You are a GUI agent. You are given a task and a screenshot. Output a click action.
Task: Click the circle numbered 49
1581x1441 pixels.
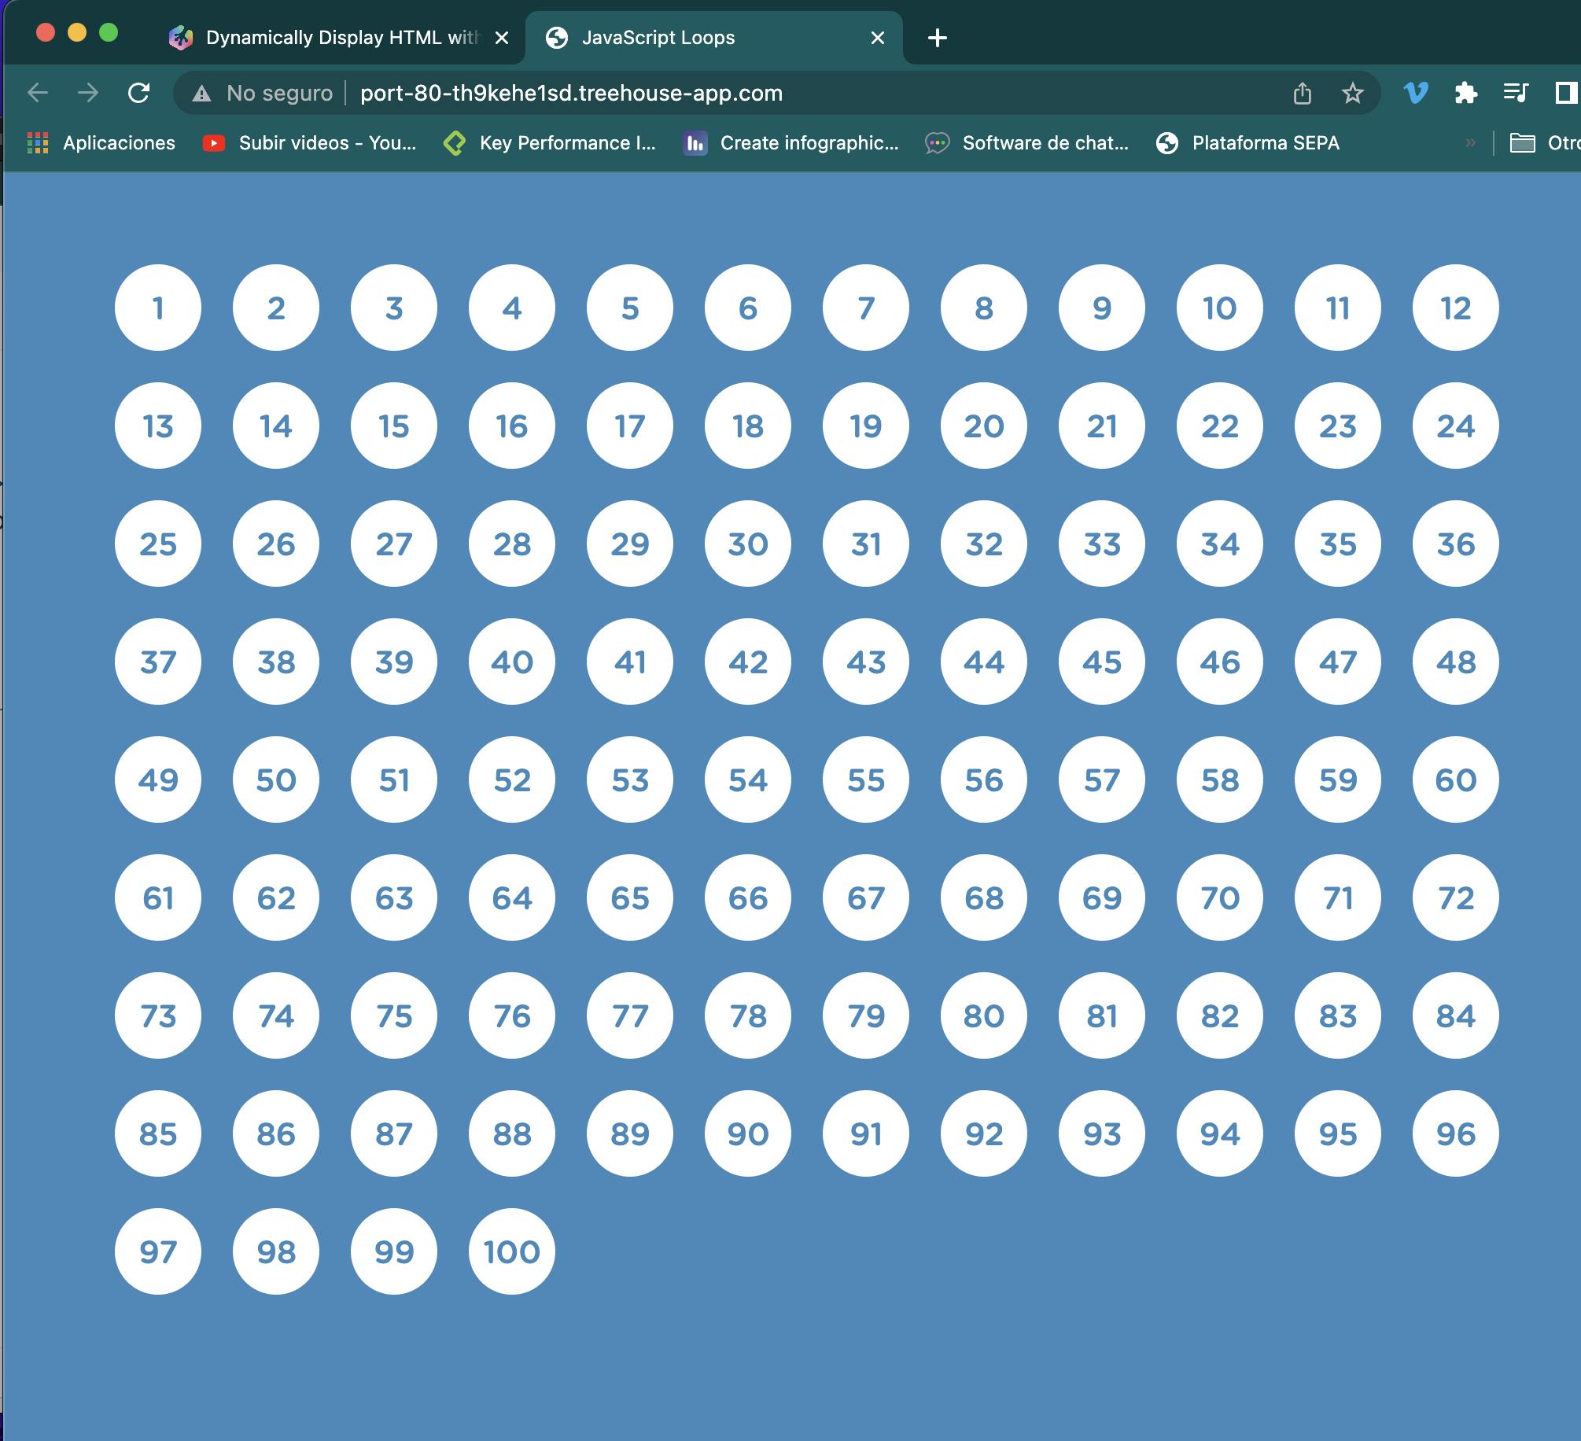(158, 779)
